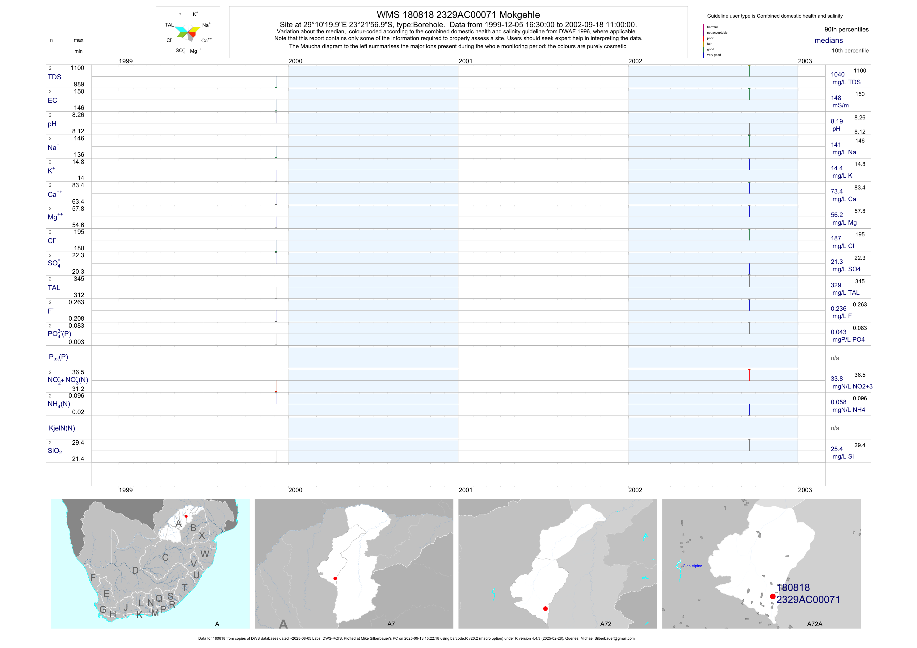
Task: Click the report title WMS 180818 Mokgehle
Action: coord(458,15)
